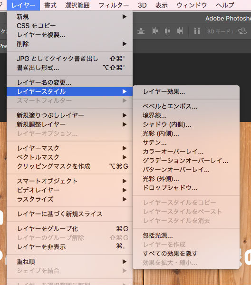The image size is (251, 285).
Task: Choose 包括光源...
Action: (186, 235)
